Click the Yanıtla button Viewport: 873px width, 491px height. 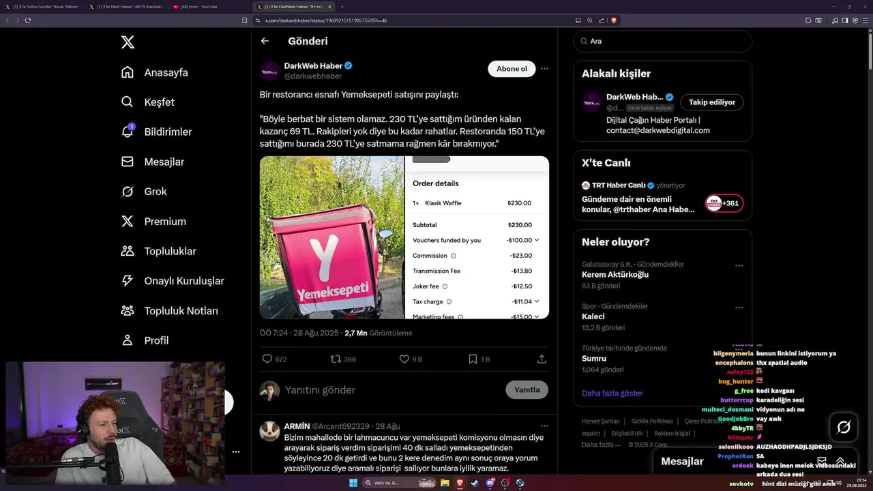(x=527, y=390)
